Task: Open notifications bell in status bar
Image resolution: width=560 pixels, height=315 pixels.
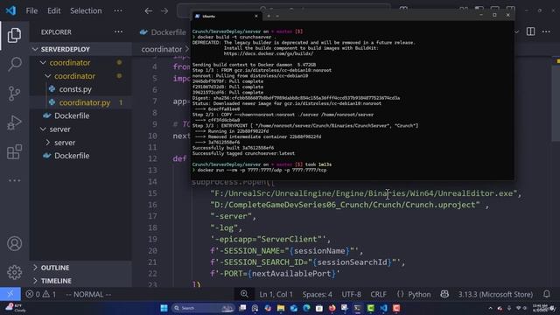Action: 547,294
